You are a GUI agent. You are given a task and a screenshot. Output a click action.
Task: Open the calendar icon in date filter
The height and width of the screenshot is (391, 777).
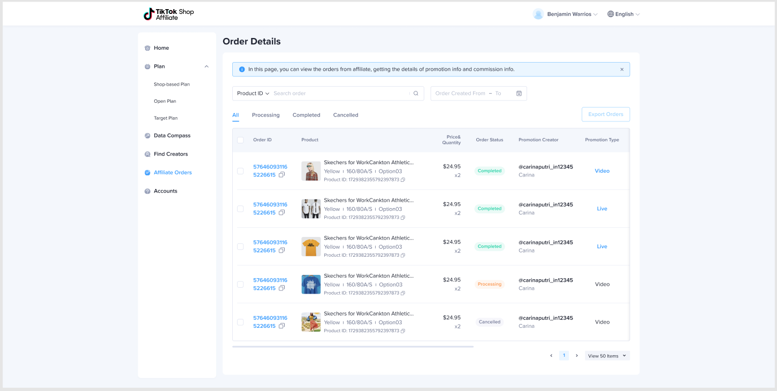click(x=519, y=94)
